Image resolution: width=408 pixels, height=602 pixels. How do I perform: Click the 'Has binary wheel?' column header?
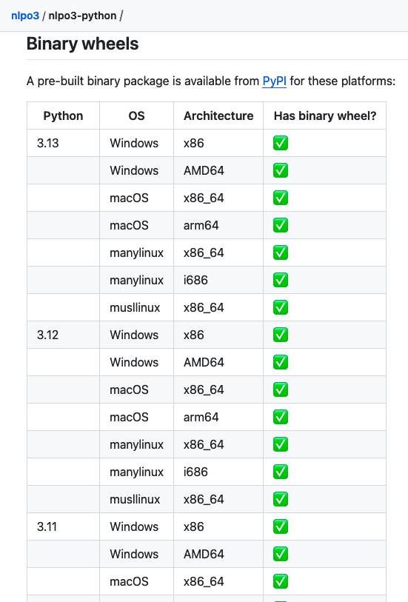click(x=325, y=116)
